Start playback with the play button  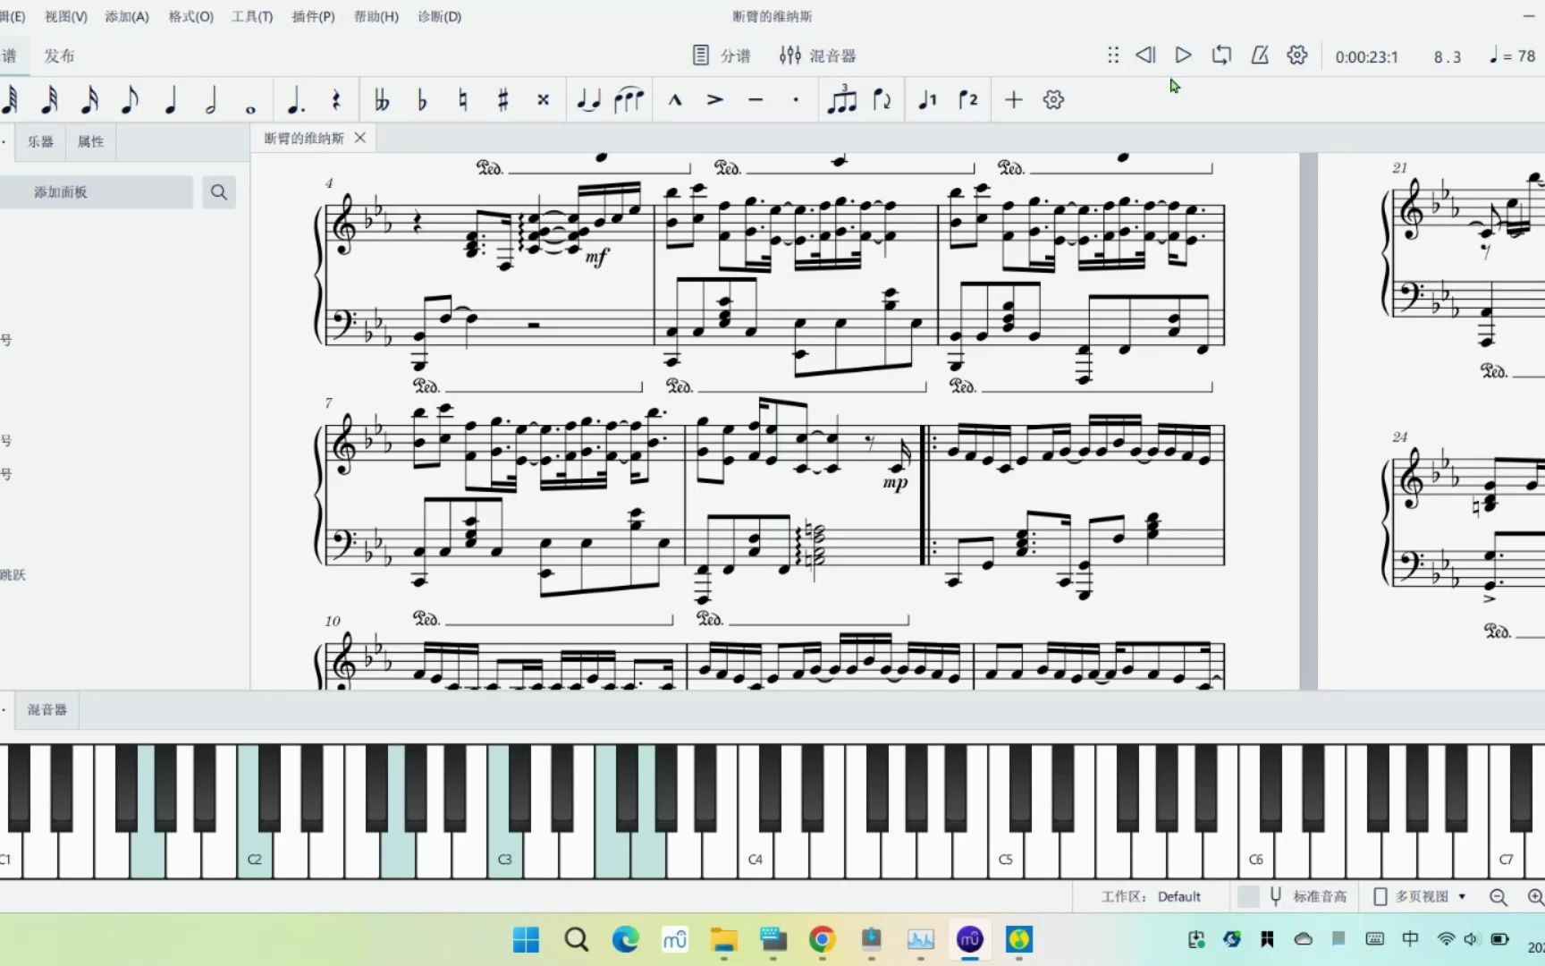[x=1183, y=55]
